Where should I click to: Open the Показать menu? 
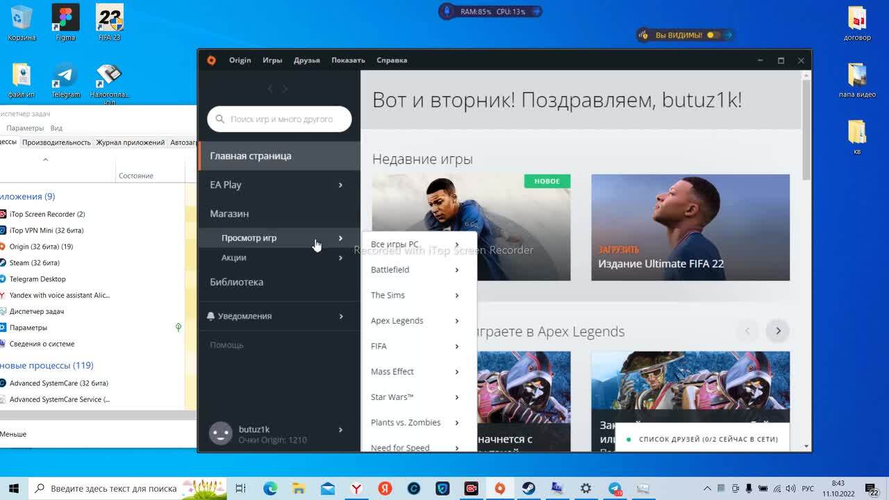click(x=348, y=60)
